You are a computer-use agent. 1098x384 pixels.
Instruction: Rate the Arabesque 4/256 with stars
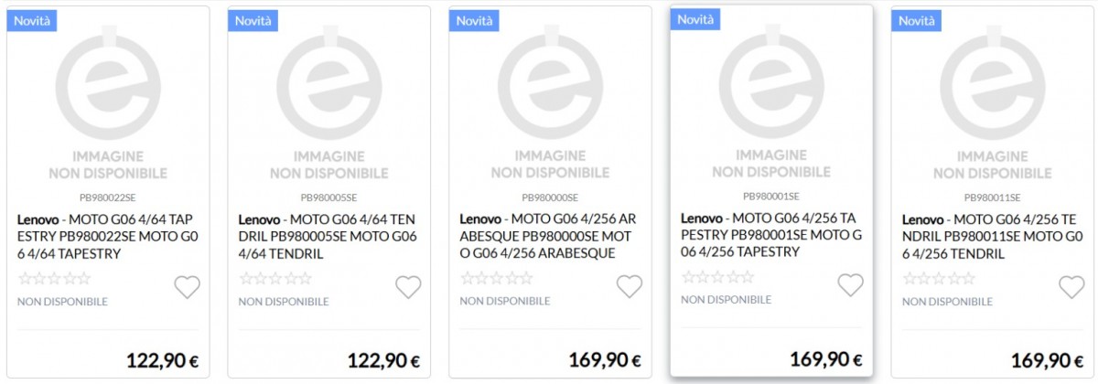click(x=497, y=278)
